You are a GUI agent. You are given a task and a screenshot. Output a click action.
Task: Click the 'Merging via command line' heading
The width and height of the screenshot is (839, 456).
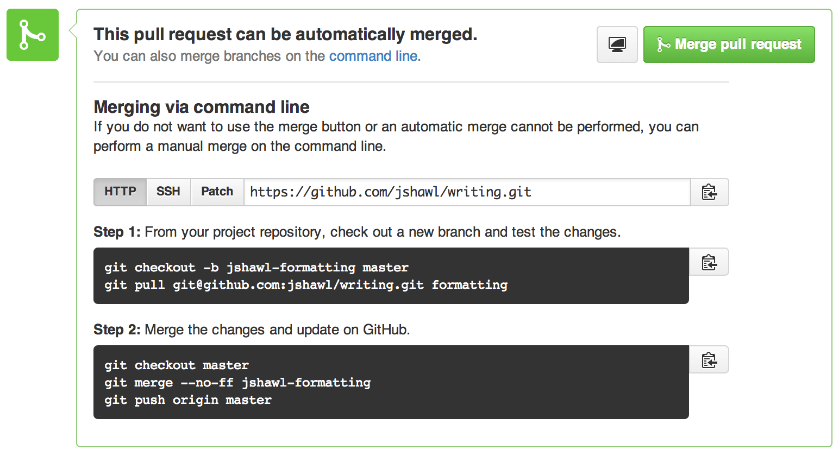(x=202, y=107)
